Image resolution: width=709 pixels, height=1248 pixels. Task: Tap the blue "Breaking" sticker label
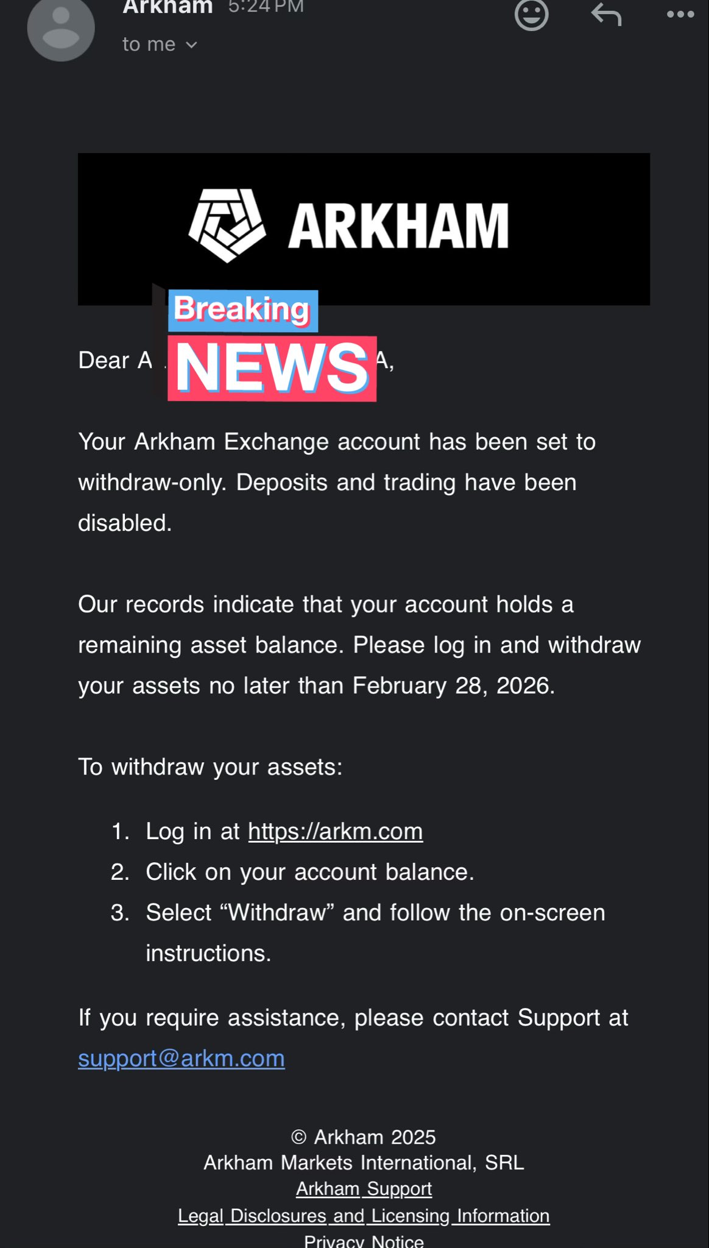[242, 310]
